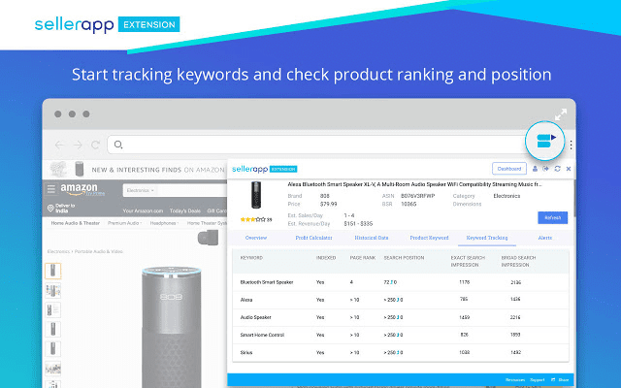Open the browser three-dot menu
This screenshot has width=621, height=388.
tap(571, 145)
